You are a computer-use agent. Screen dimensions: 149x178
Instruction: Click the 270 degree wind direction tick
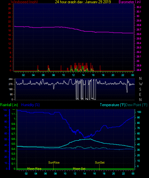pyautogui.click(x=11, y=84)
